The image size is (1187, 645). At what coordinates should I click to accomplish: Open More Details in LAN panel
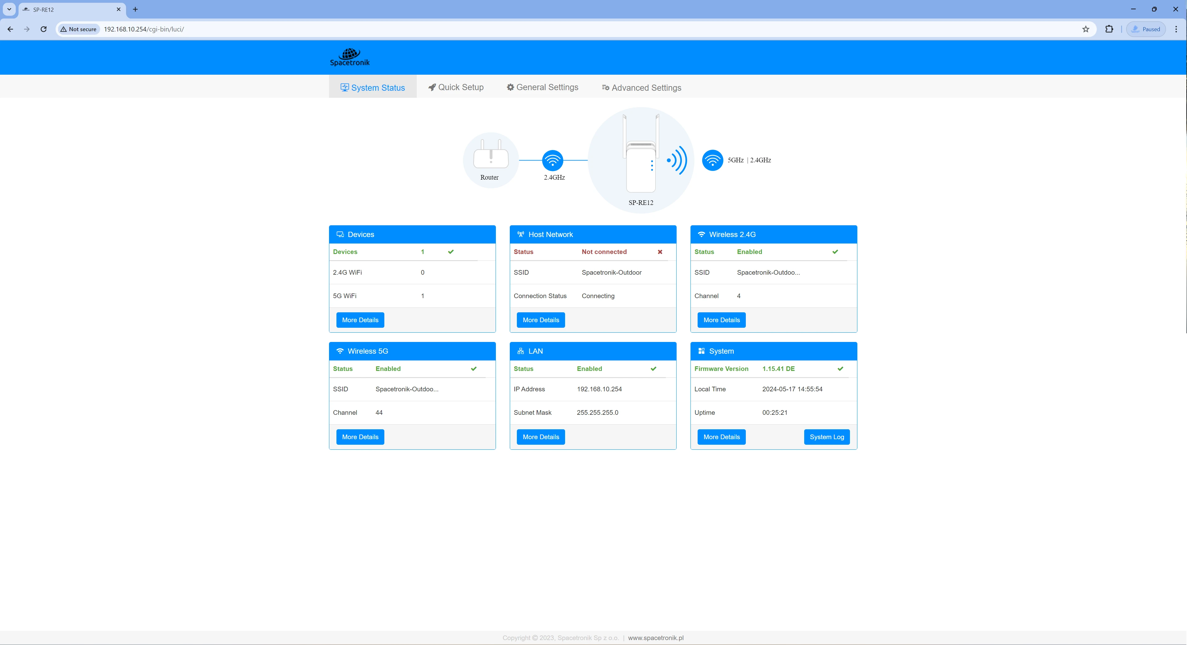coord(540,437)
